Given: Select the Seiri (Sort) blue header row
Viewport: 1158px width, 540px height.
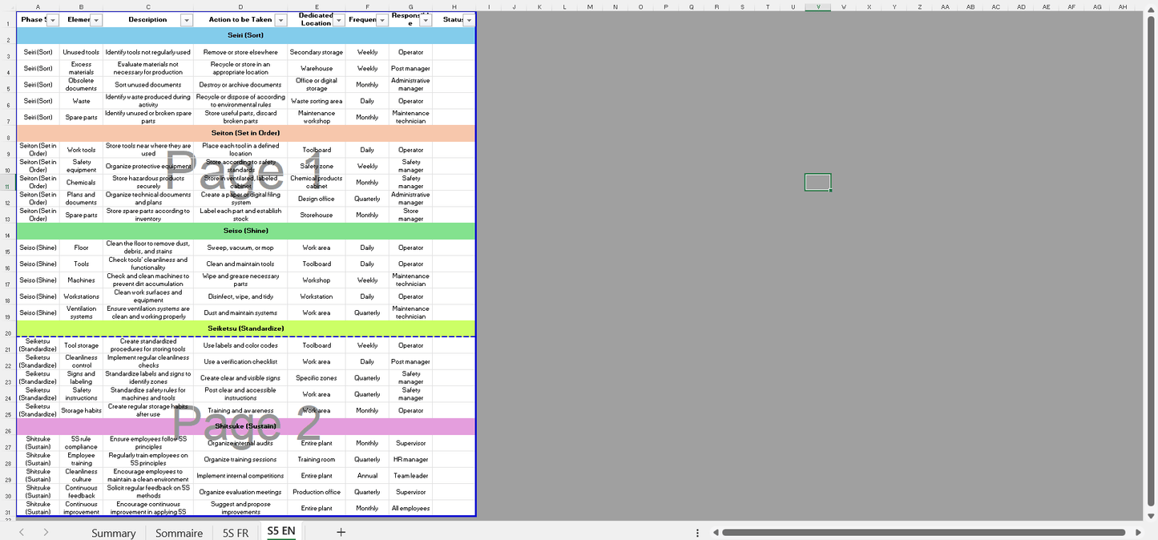Looking at the screenshot, I should pyautogui.click(x=245, y=35).
